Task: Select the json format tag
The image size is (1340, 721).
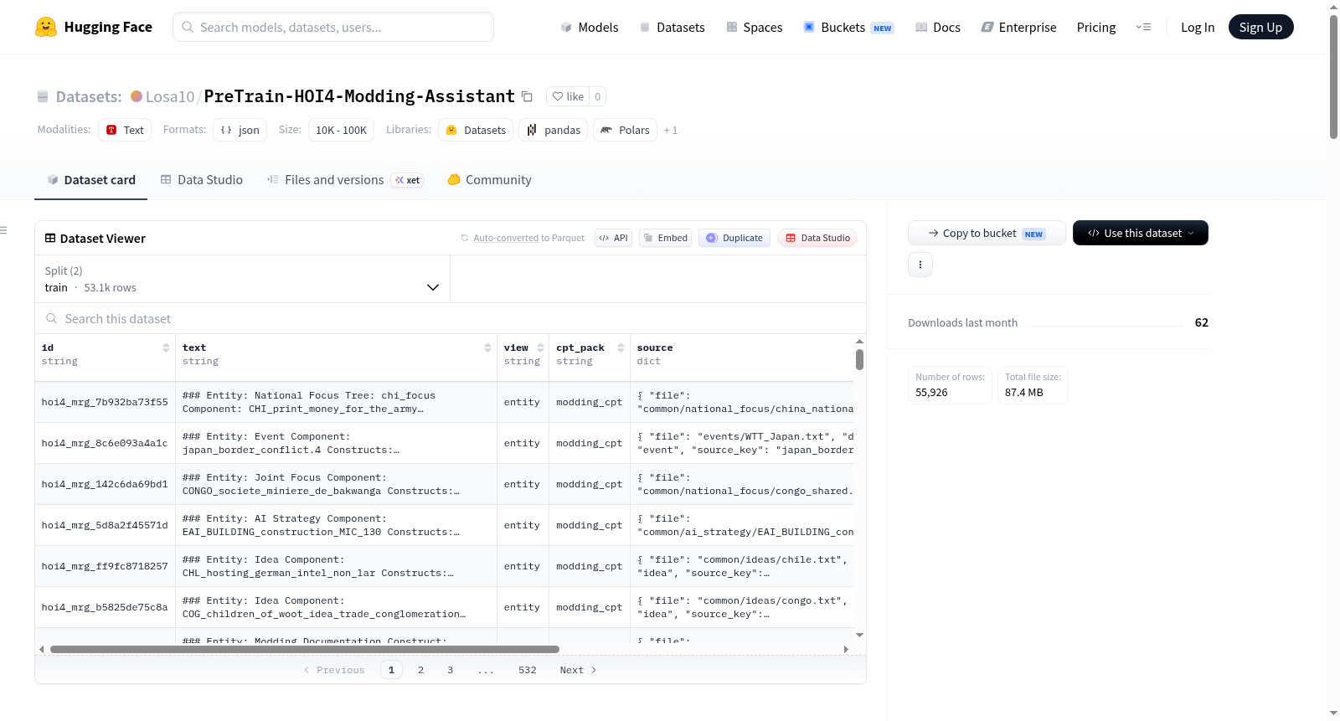Action: (240, 130)
